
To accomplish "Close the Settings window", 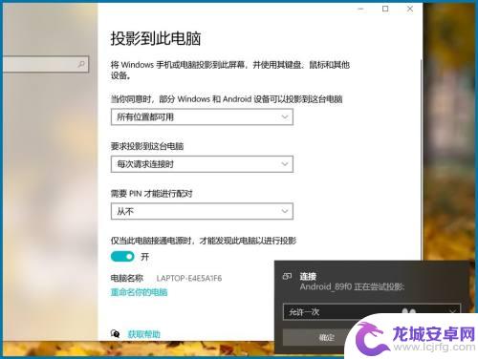I will pos(410,9).
